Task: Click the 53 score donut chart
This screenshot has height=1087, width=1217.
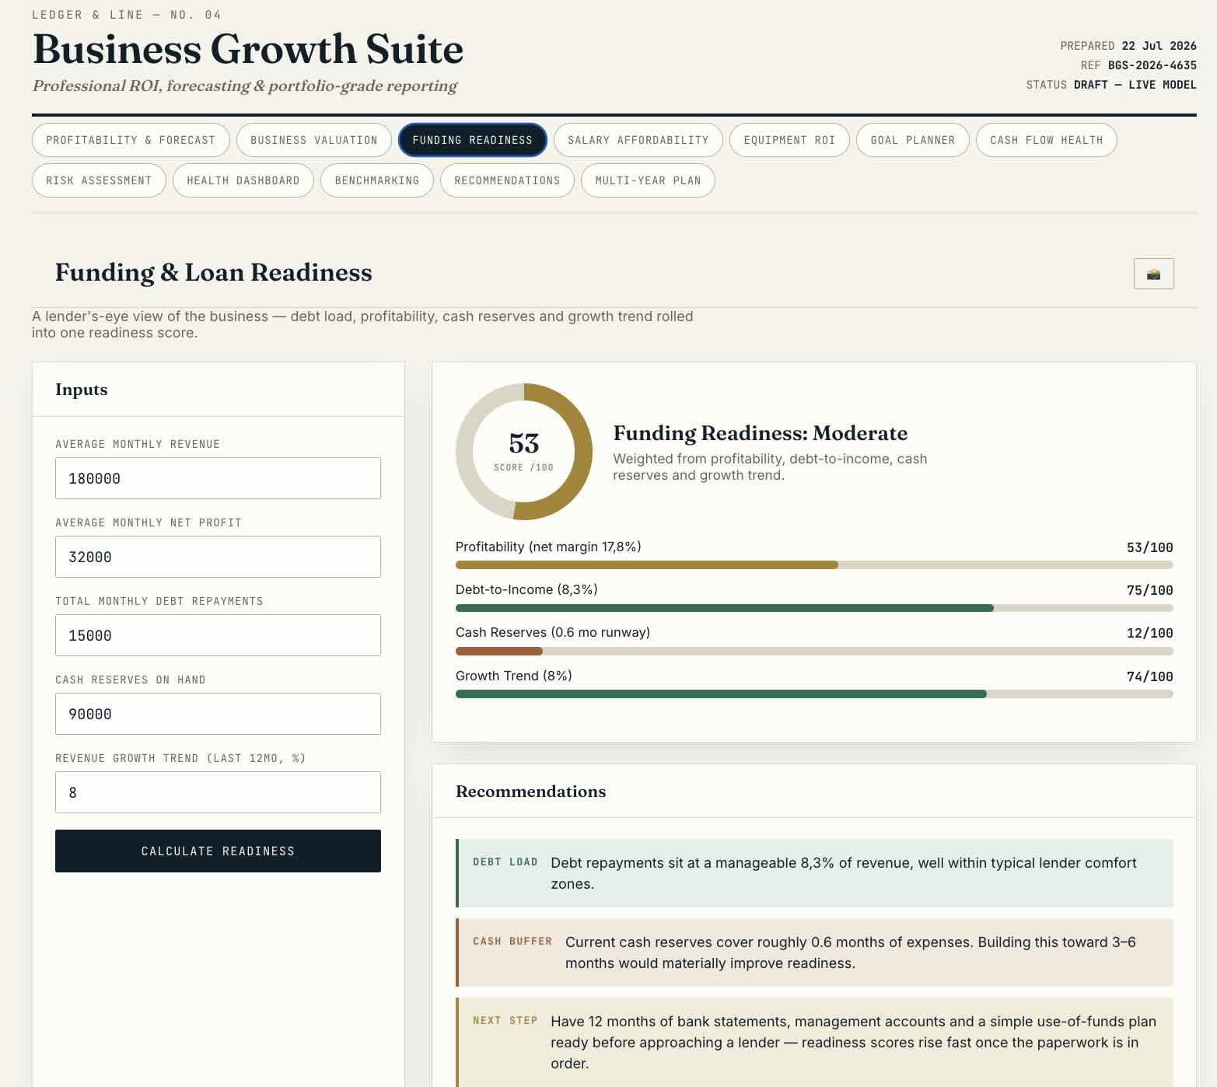Action: [524, 452]
